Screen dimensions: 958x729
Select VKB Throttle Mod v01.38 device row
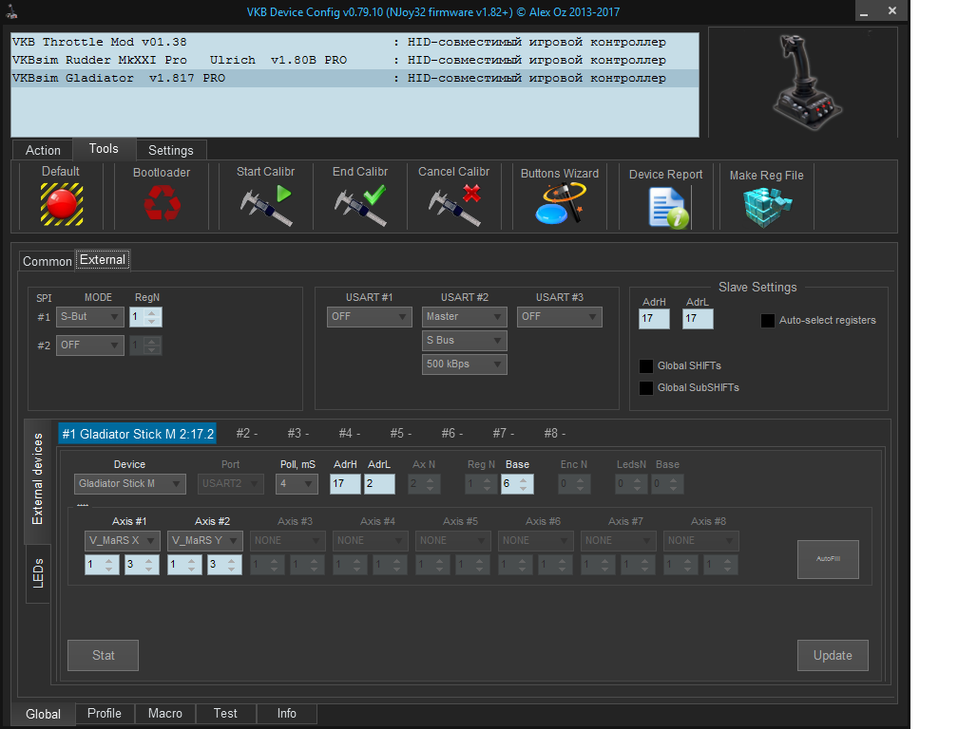[x=354, y=42]
